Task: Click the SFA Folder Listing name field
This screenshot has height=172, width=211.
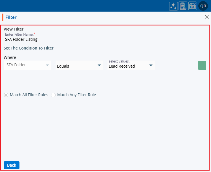Action: coord(32,40)
